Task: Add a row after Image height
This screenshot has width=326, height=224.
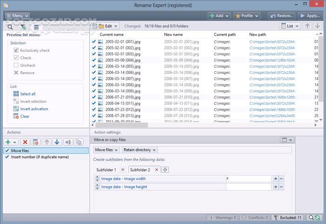Action: point(276,187)
